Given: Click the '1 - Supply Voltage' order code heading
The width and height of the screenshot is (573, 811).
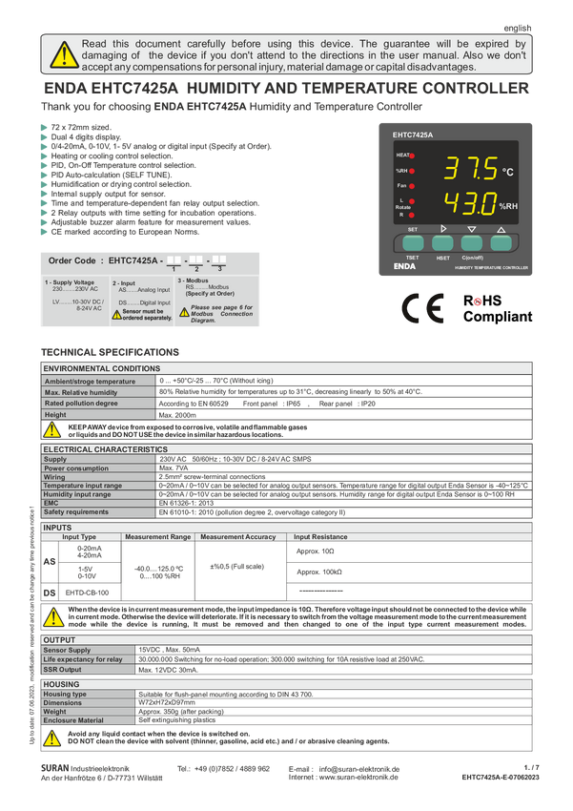Looking at the screenshot, I should [70, 282].
